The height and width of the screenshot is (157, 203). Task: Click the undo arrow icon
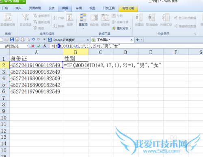coord(33,40)
